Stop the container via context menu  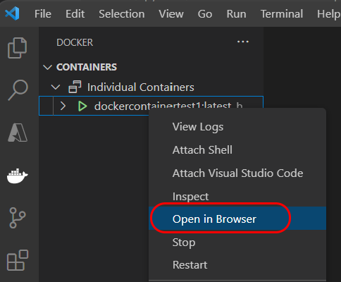pos(184,243)
